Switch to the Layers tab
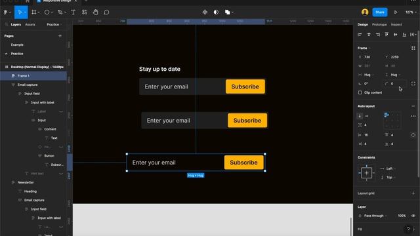 click(16, 24)
